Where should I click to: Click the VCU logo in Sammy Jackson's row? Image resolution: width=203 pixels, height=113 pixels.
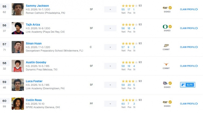165,8
